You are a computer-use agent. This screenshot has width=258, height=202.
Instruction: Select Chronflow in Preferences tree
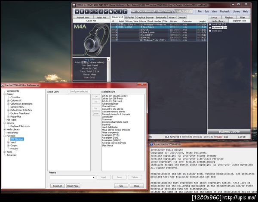click(x=15, y=97)
